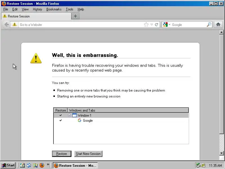Open the Bookmarks menu

(54, 9)
